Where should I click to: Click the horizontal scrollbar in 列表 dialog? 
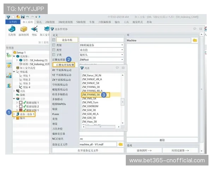click(100, 127)
